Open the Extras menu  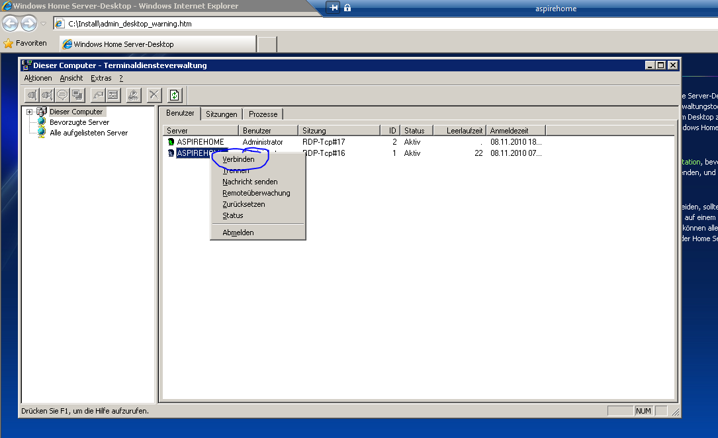tap(101, 78)
